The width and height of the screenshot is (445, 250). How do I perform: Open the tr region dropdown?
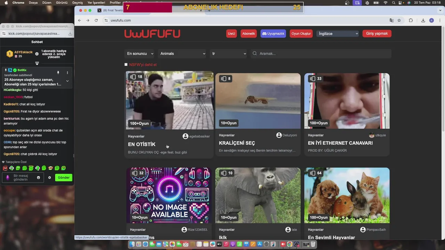pos(229,53)
